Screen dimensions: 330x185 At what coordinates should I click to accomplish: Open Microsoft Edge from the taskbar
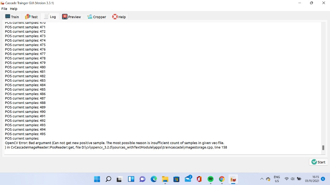tap(154, 179)
